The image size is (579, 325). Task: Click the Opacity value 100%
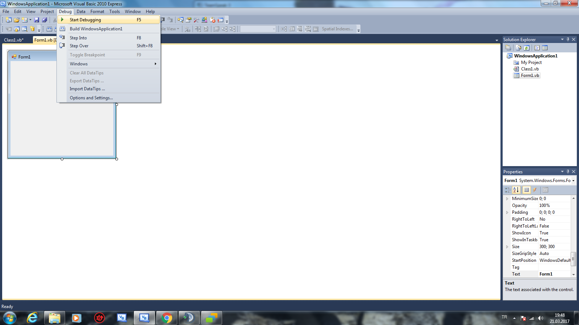tap(554, 205)
